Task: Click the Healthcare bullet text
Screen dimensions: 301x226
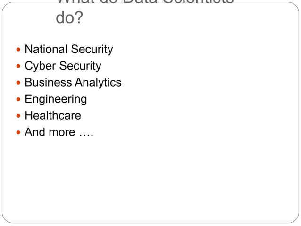Action: pyautogui.click(x=53, y=115)
